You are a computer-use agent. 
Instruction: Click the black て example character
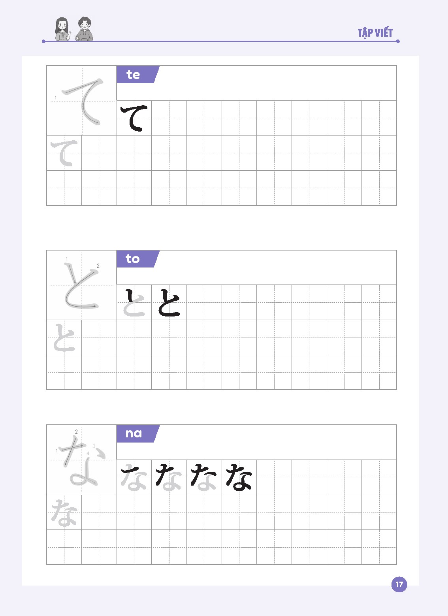pos(134,118)
